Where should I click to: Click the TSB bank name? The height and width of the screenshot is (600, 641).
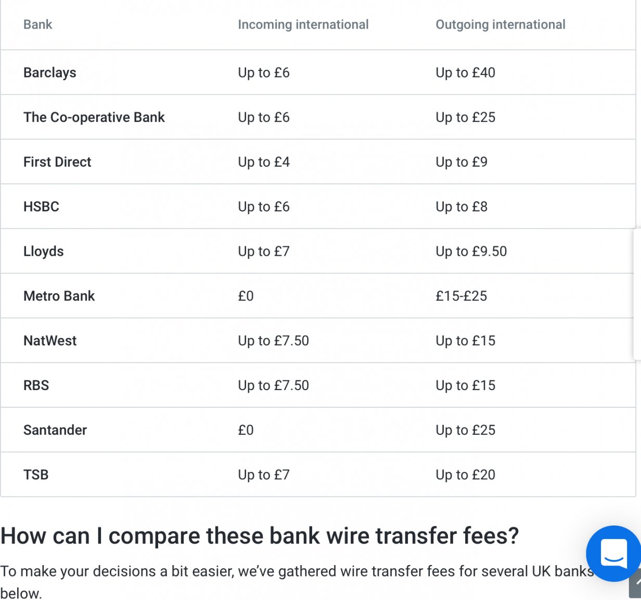pos(36,475)
